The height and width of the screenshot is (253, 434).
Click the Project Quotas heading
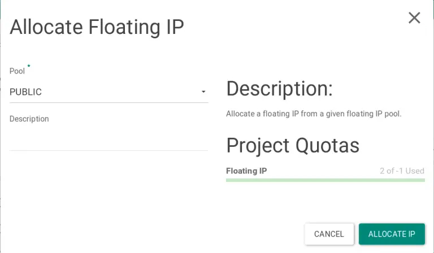[293, 145]
